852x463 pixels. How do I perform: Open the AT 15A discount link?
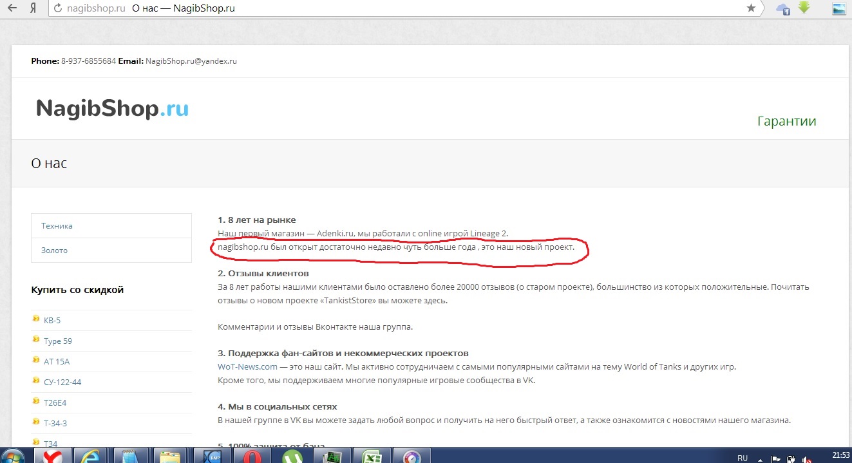pyautogui.click(x=57, y=361)
